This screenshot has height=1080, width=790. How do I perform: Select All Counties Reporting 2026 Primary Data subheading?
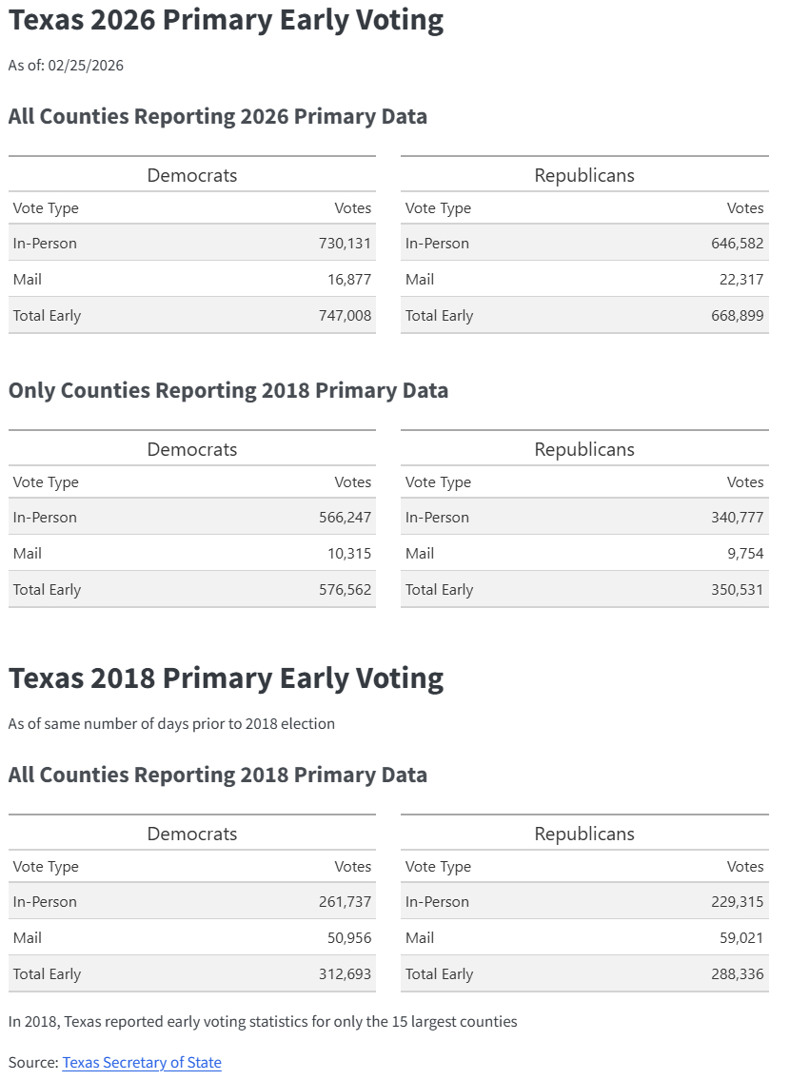pos(217,116)
